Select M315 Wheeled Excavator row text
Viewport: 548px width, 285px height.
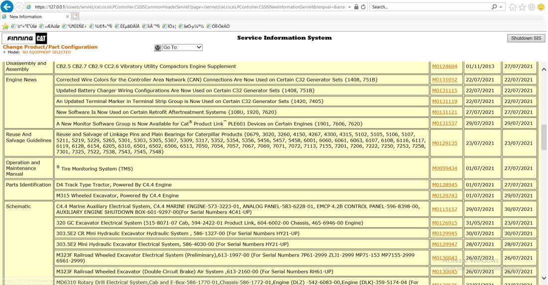[x=117, y=195]
